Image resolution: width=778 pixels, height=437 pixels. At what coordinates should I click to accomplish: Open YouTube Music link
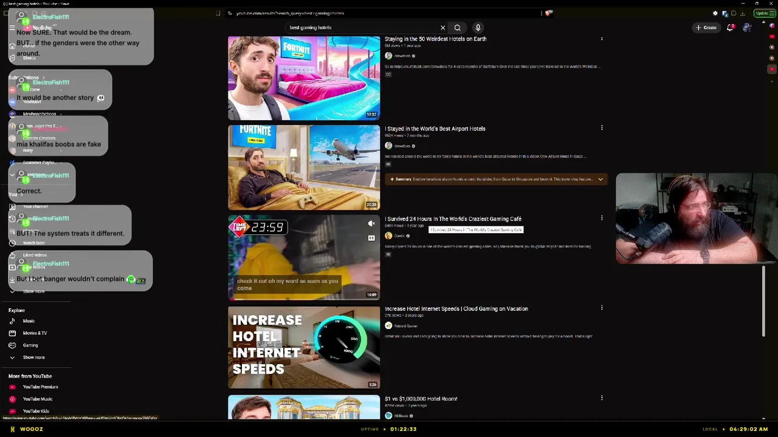38,399
